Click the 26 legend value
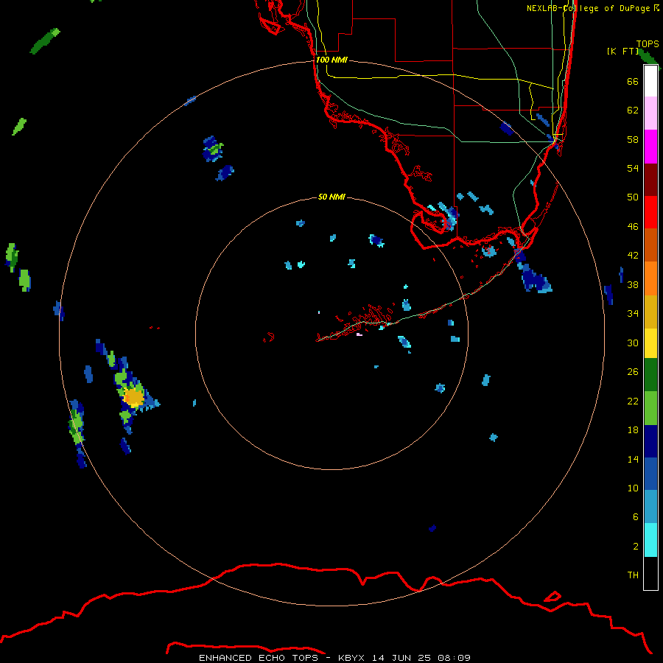Viewport: 663px width, 663px height. coord(633,372)
